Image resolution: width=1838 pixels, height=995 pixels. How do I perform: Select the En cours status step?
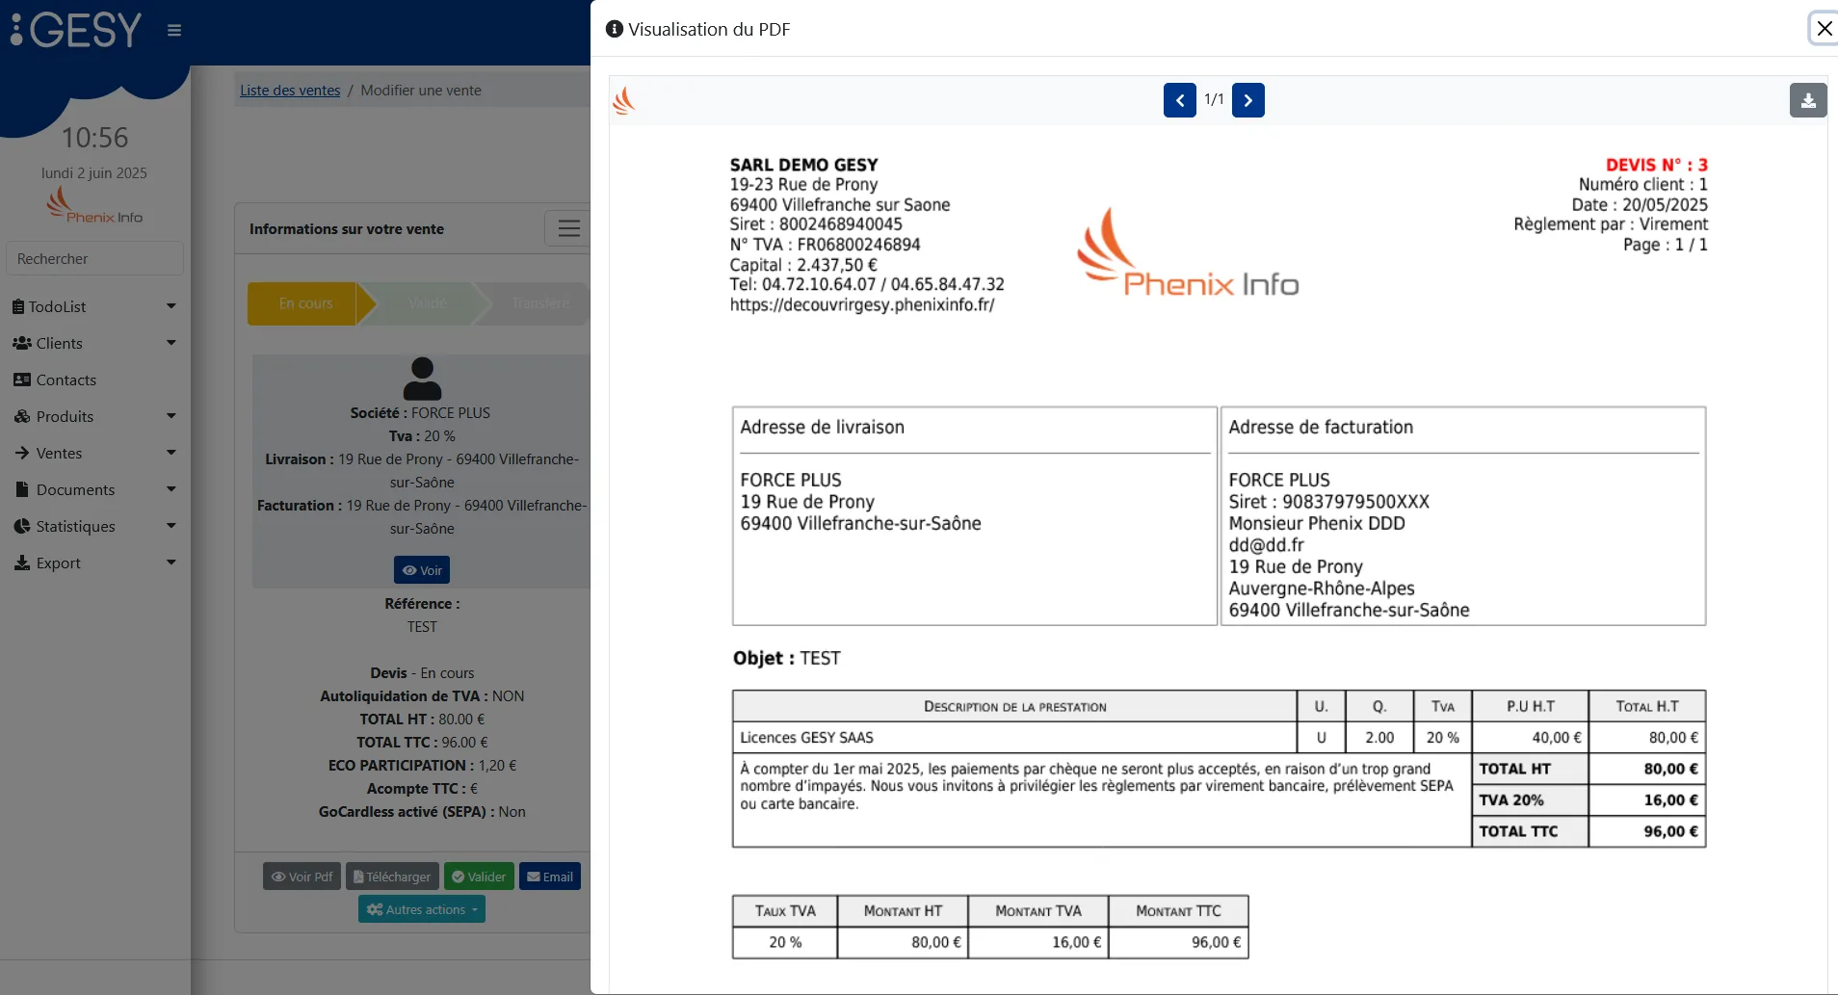click(x=305, y=303)
